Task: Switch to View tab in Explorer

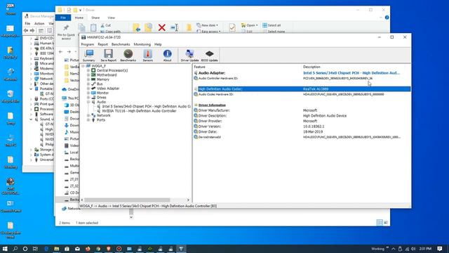Action: coord(111,18)
